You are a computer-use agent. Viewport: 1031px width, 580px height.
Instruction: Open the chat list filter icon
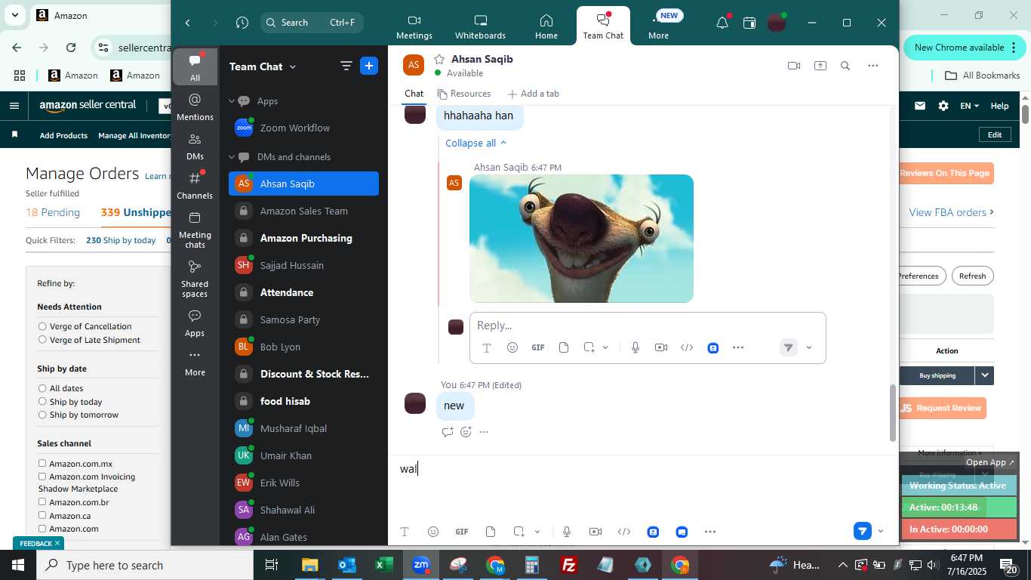point(346,66)
